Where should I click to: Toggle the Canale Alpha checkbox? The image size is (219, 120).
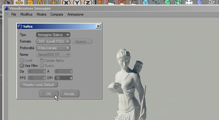click(x=42, y=61)
